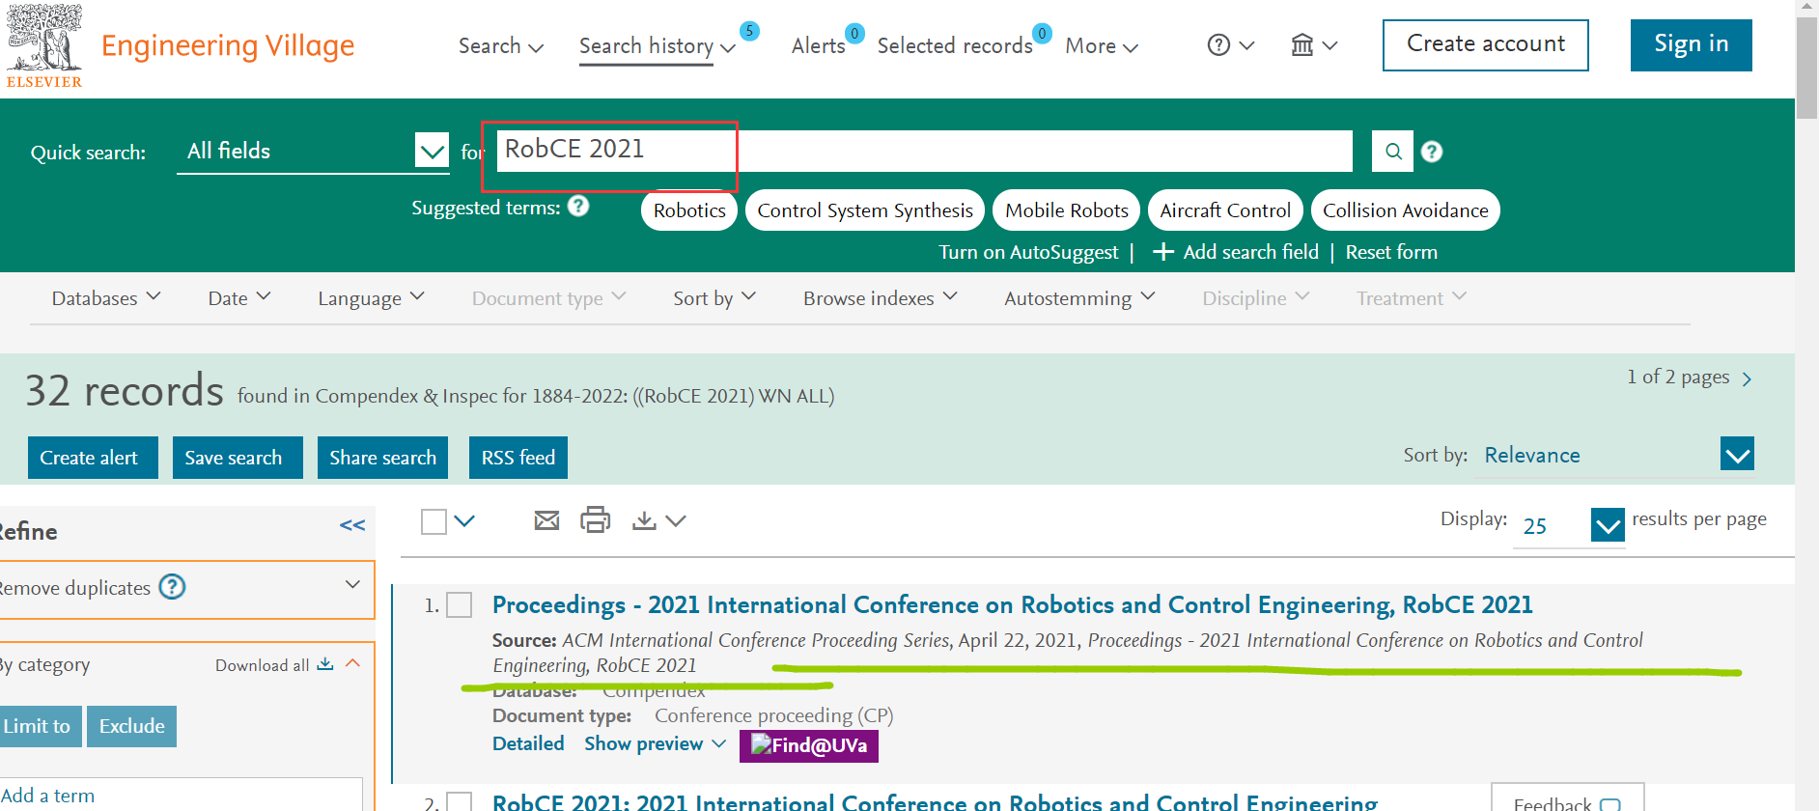Click Engineering Village home title

coord(228,45)
